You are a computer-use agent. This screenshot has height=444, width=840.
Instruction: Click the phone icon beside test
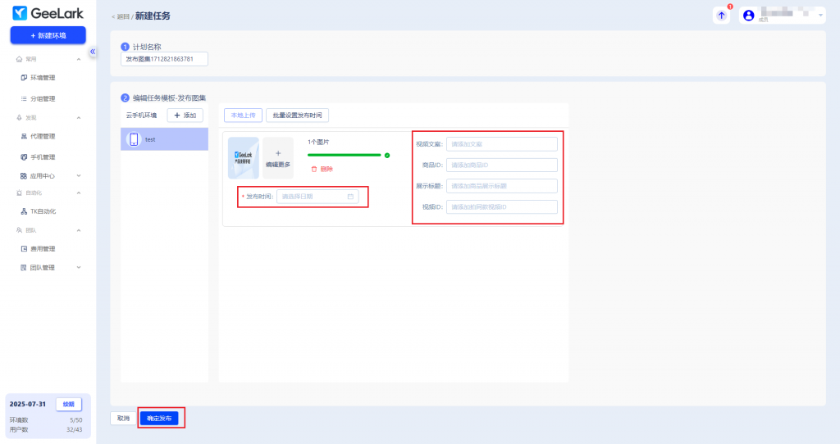click(134, 139)
